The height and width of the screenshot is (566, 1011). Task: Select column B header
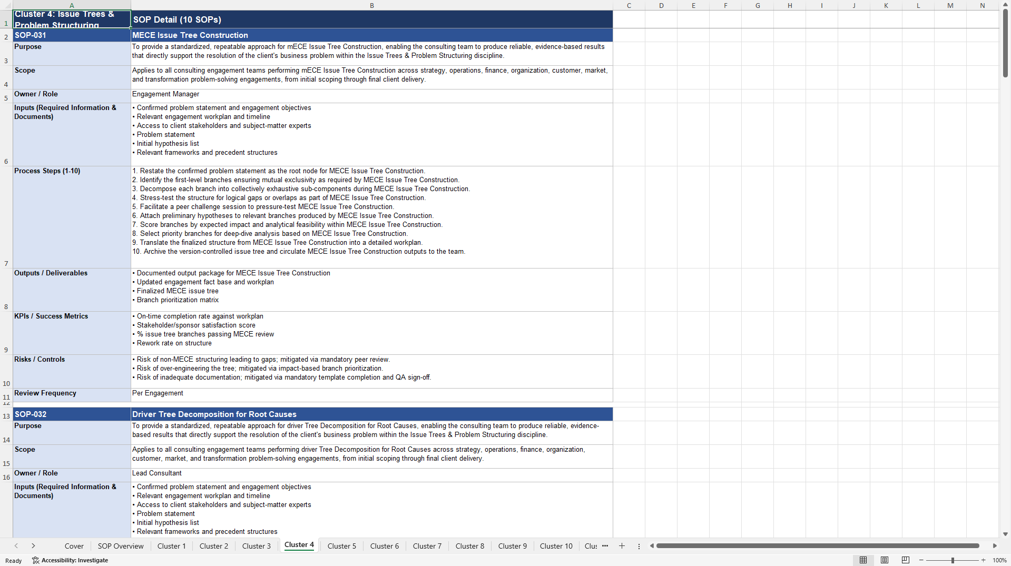(x=372, y=5)
